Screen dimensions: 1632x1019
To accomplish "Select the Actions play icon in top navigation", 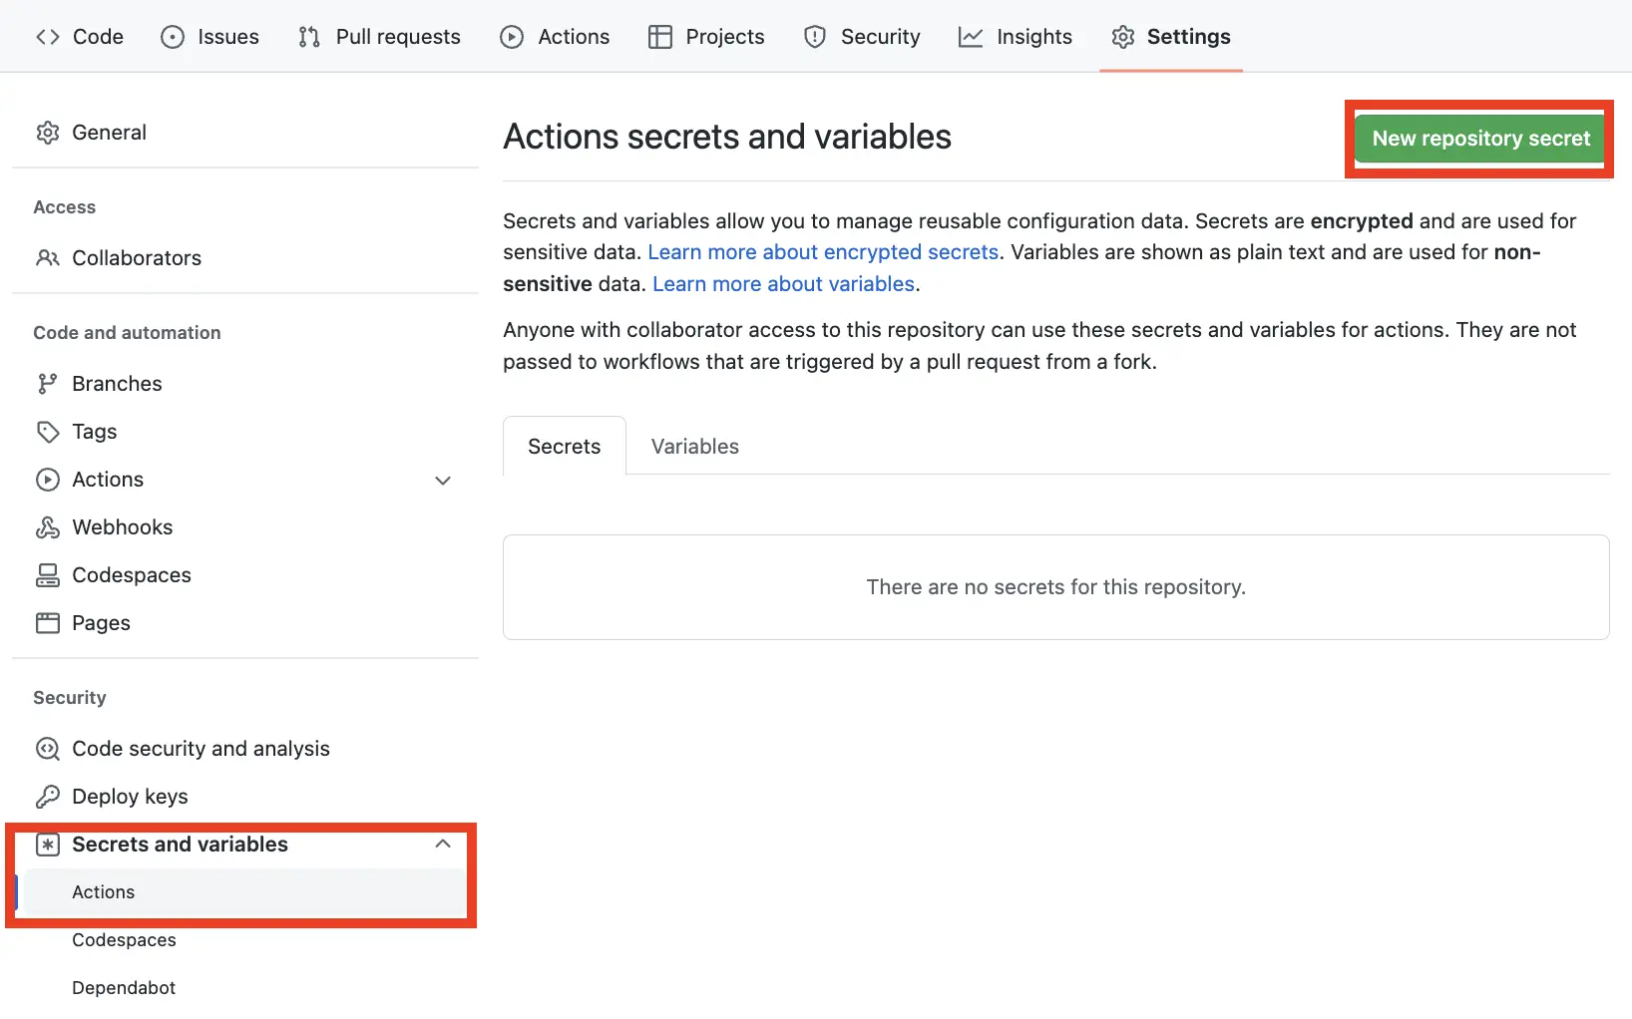I will pos(511,36).
